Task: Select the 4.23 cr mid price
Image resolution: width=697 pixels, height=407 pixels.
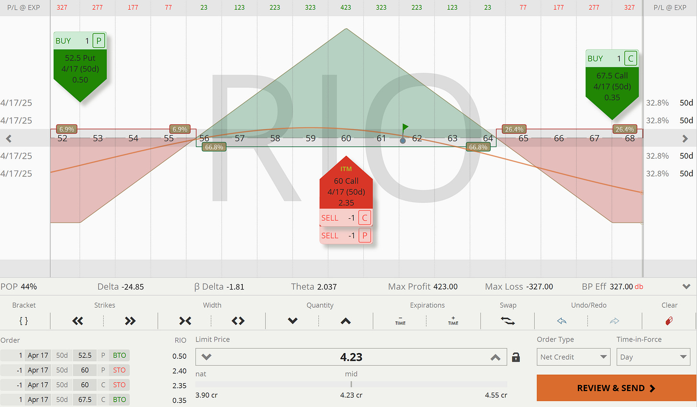Action: tap(351, 395)
